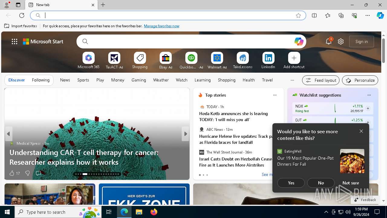Open Microsoft Start page settings gear

tap(341, 41)
